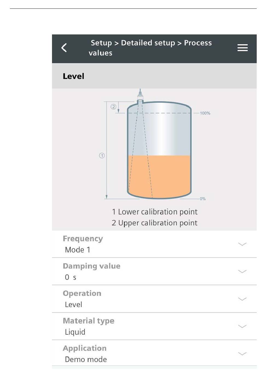Open the Application Demo mode setting
The width and height of the screenshot is (260, 383).
pyautogui.click(x=154, y=353)
